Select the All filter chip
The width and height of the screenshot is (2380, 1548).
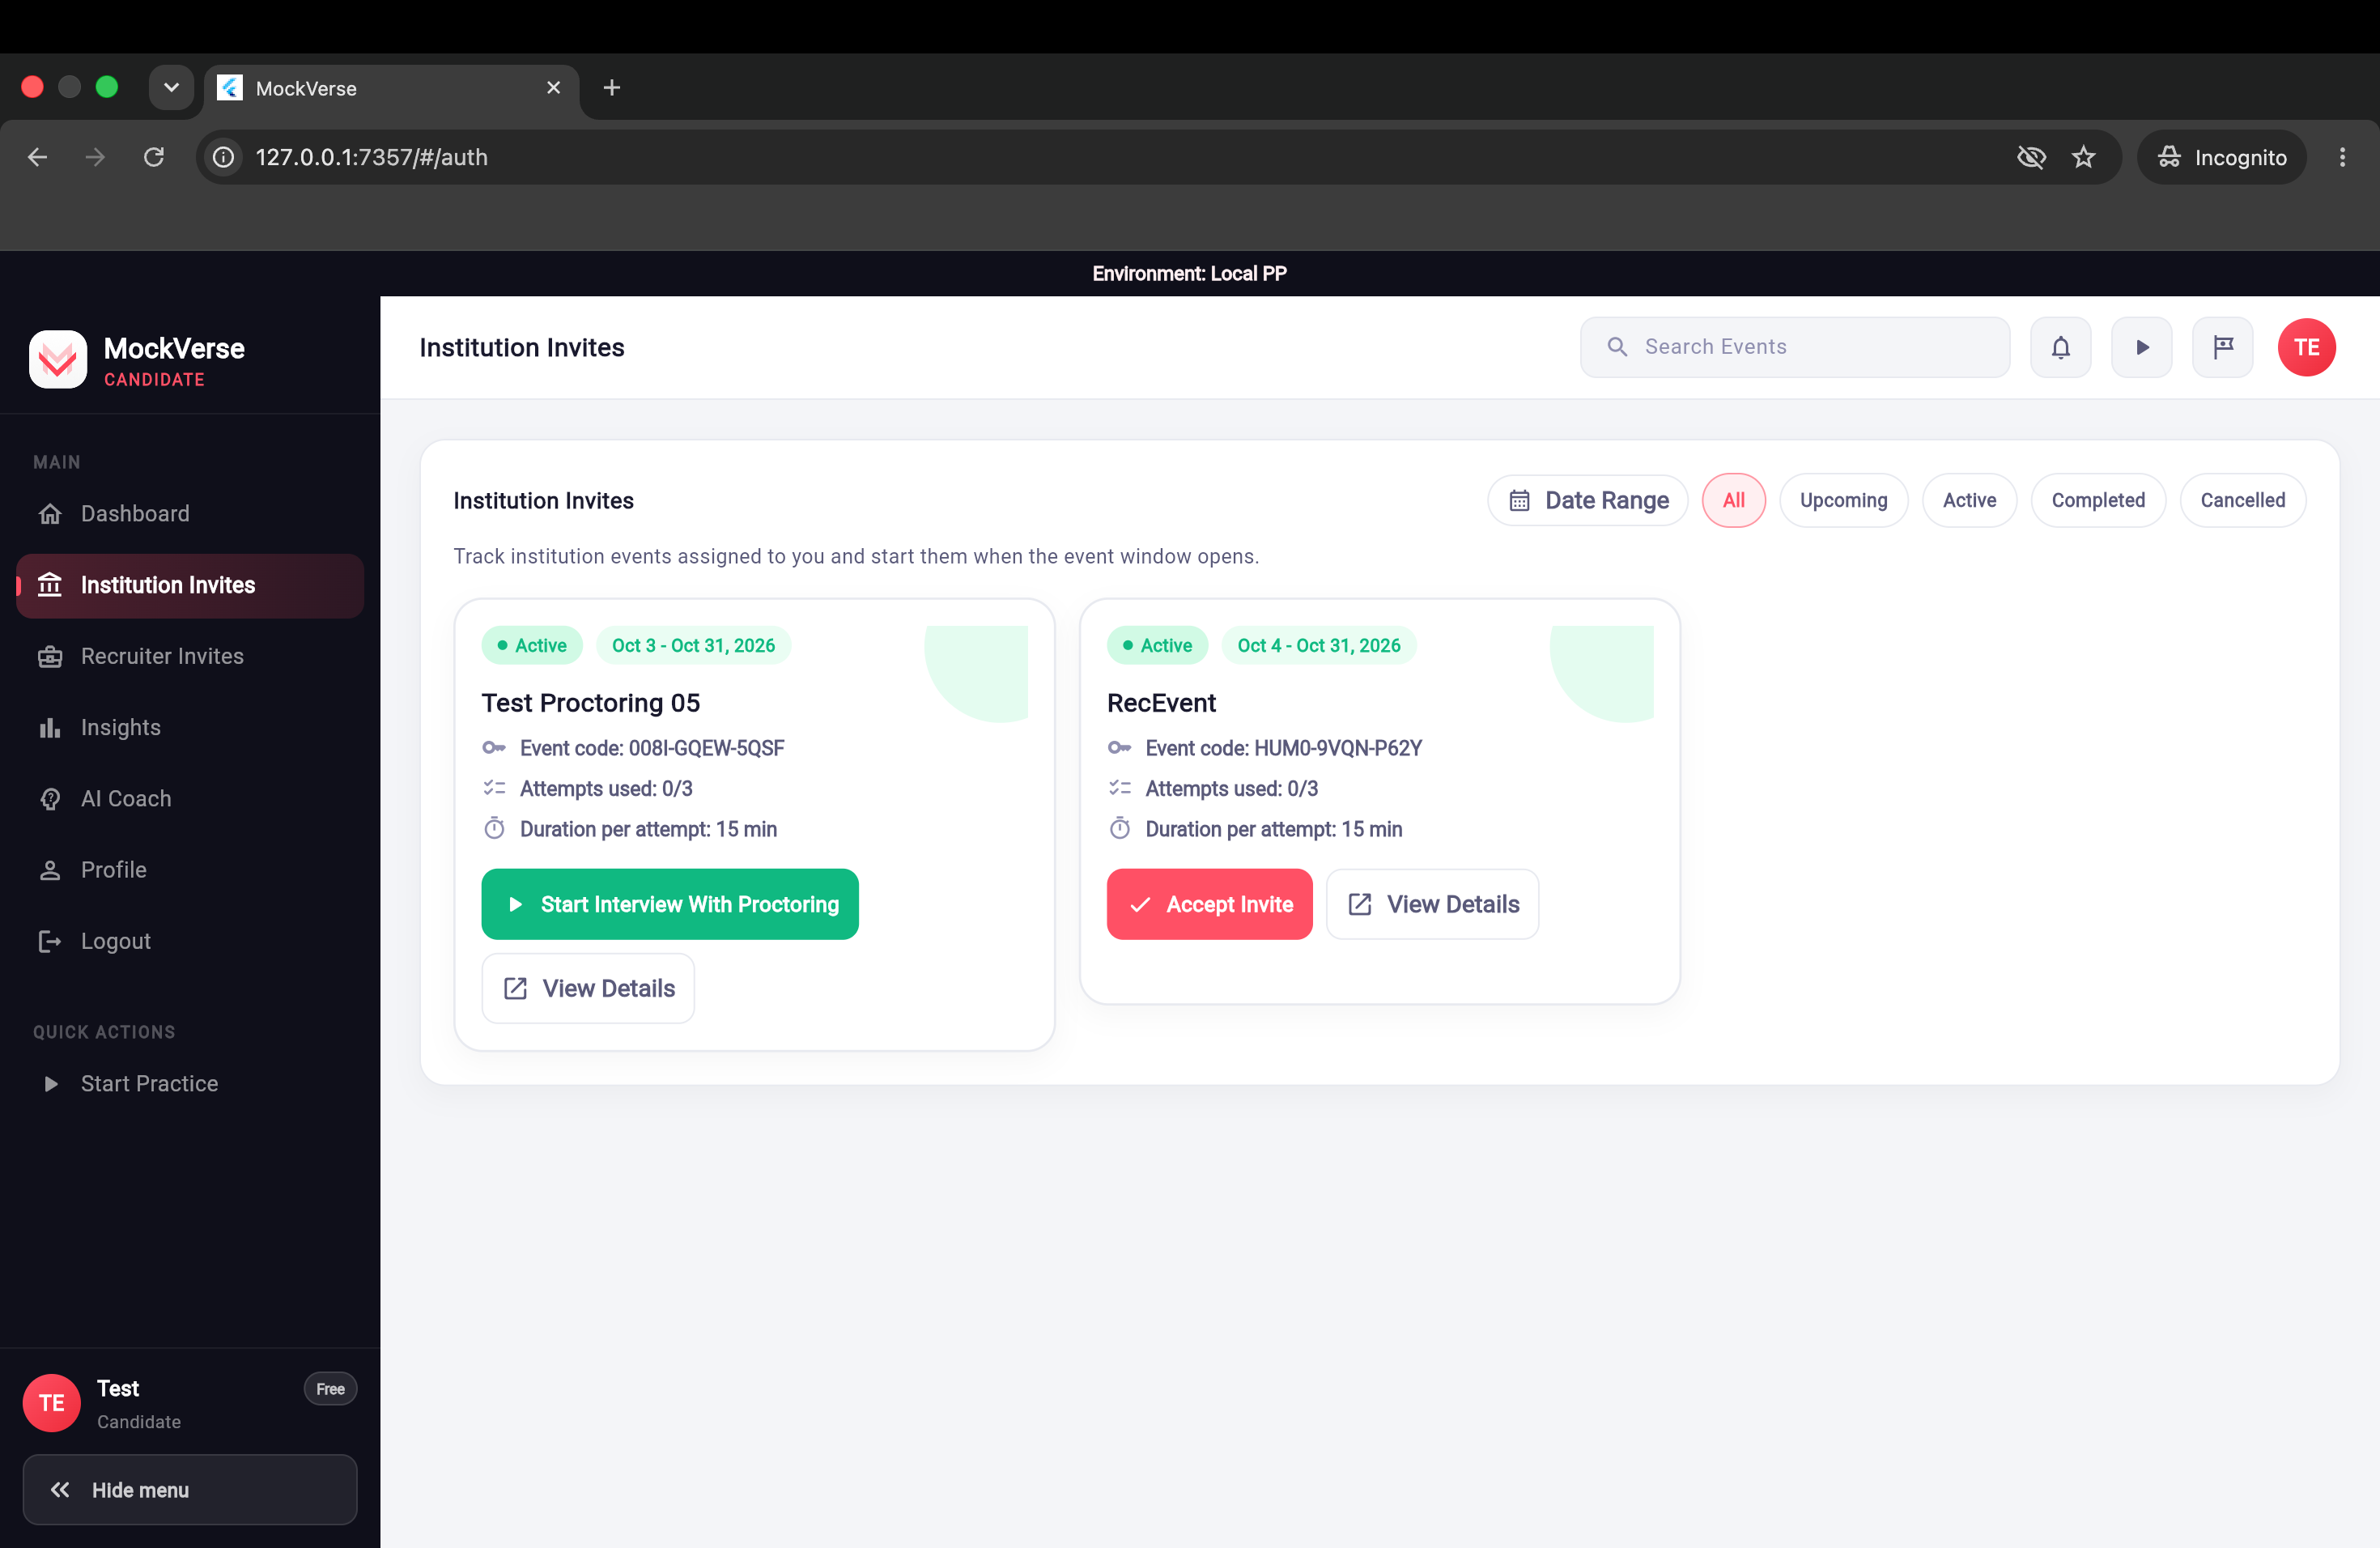tap(1733, 500)
